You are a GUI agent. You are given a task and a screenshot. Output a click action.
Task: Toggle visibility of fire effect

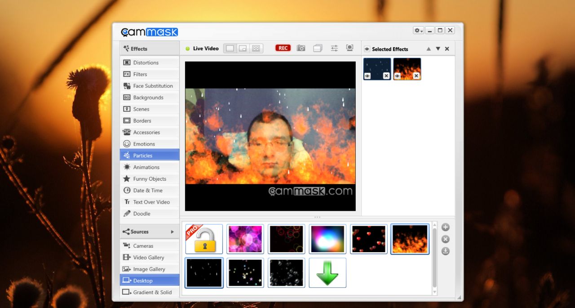click(x=398, y=76)
